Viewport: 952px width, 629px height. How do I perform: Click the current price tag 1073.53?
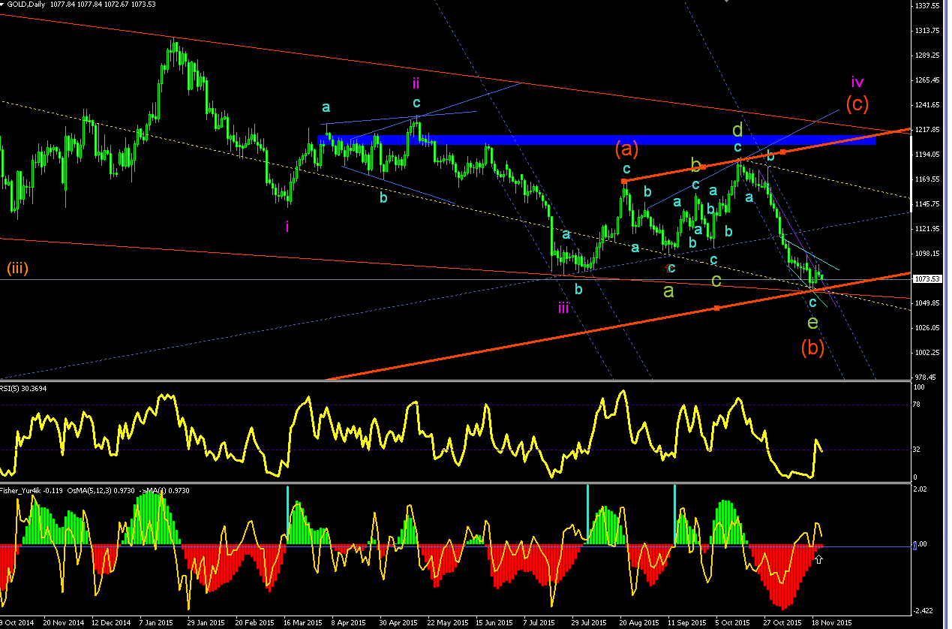pos(928,278)
